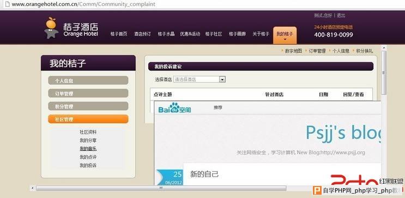Select the underlined 我的音乐 submenu item

point(88,148)
